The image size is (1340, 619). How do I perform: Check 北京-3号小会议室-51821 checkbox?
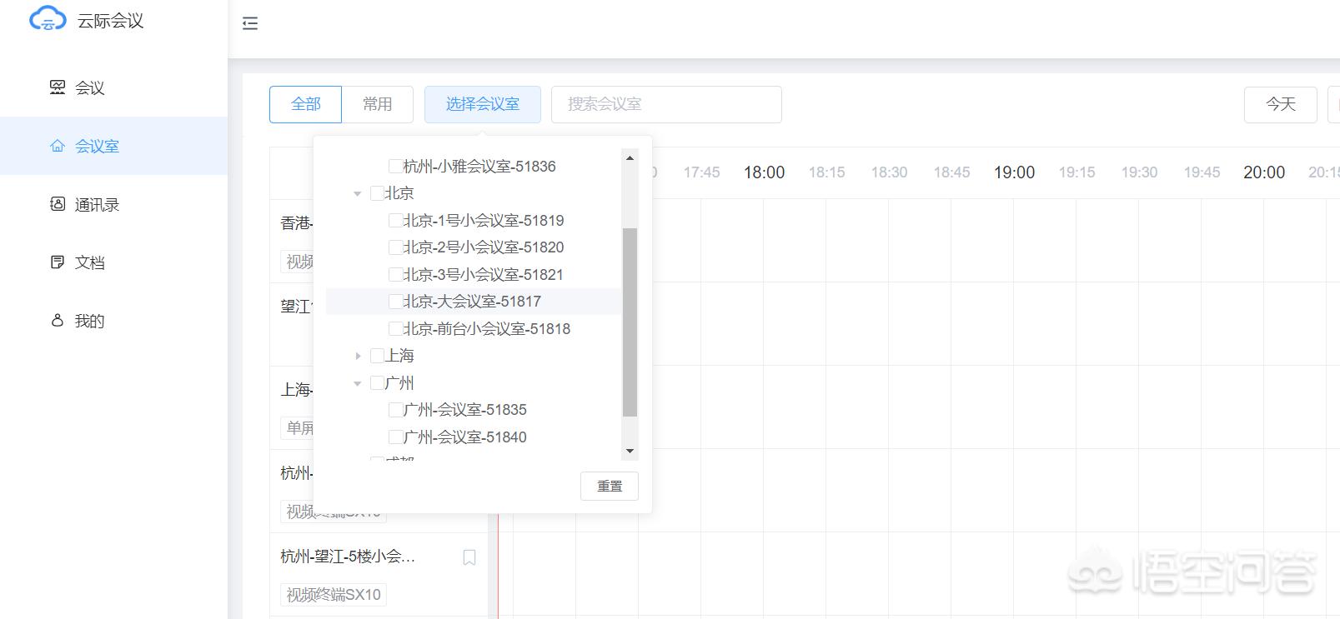click(x=396, y=275)
